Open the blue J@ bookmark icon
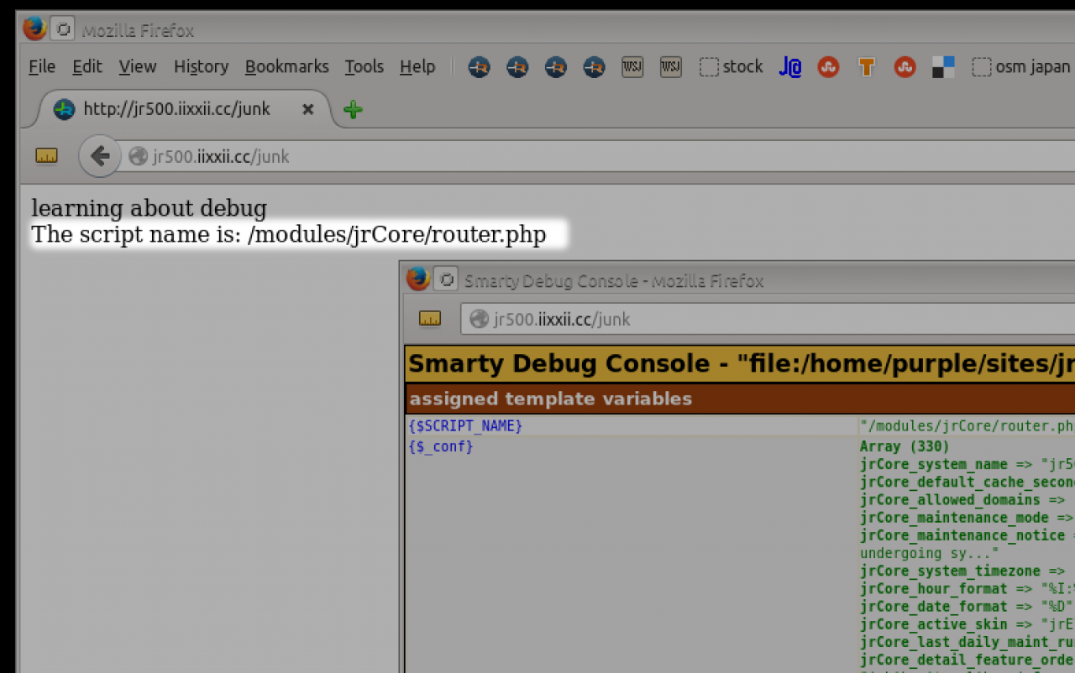This screenshot has height=673, width=1075. [789, 67]
